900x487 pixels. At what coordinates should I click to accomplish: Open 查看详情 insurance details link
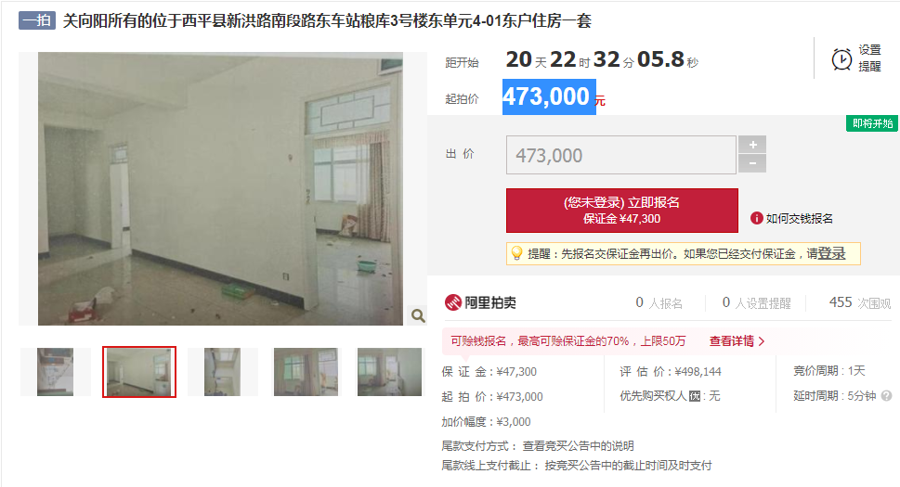(x=737, y=341)
